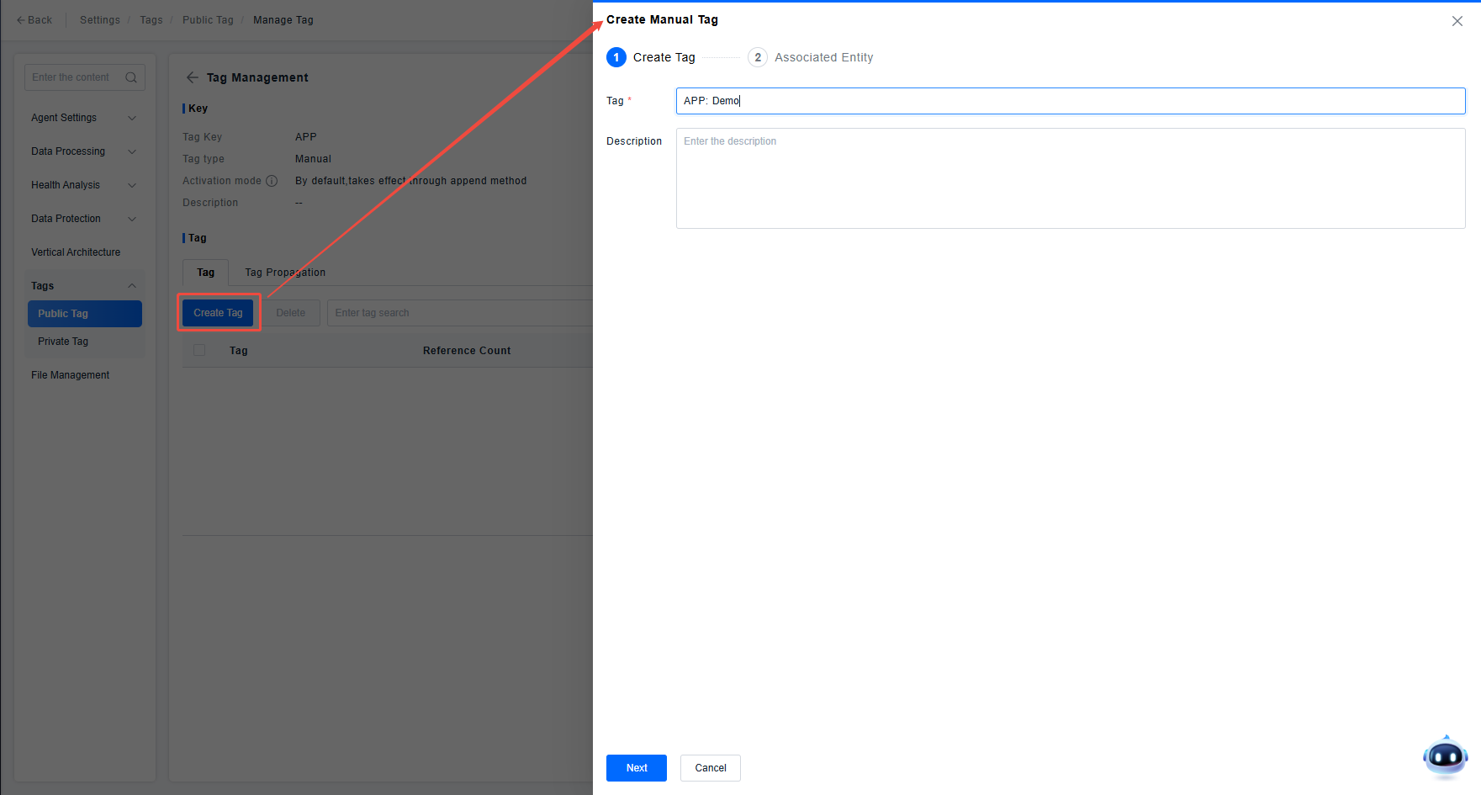Open Public Tag breadcrumb link
The height and width of the screenshot is (795, 1481).
[x=208, y=20]
